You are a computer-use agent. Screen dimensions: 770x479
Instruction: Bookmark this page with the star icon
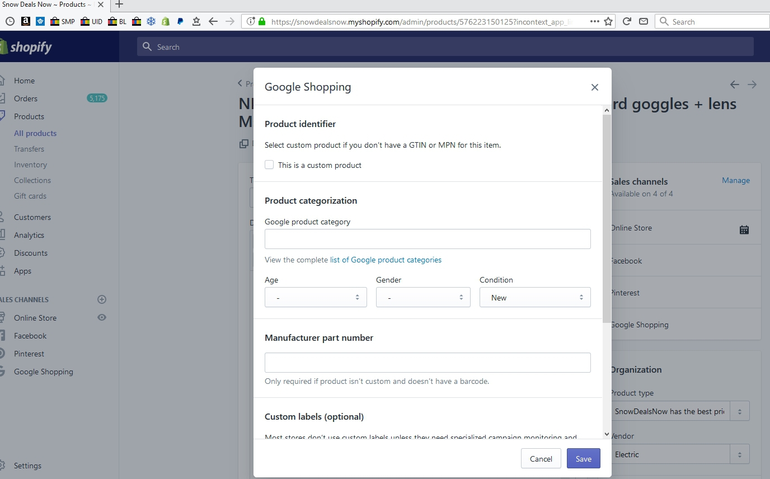coord(608,22)
